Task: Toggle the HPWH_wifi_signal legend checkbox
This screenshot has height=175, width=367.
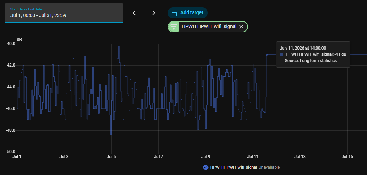Action: (206, 167)
